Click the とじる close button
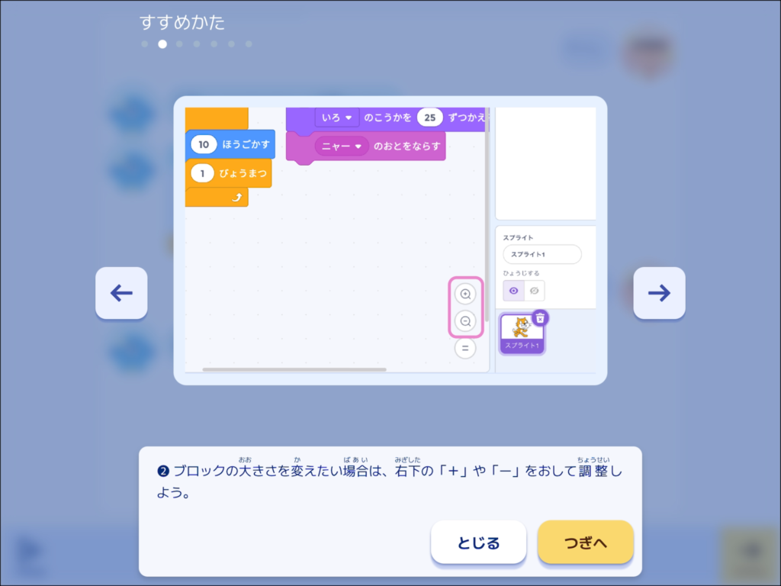The width and height of the screenshot is (781, 586). pos(478,543)
